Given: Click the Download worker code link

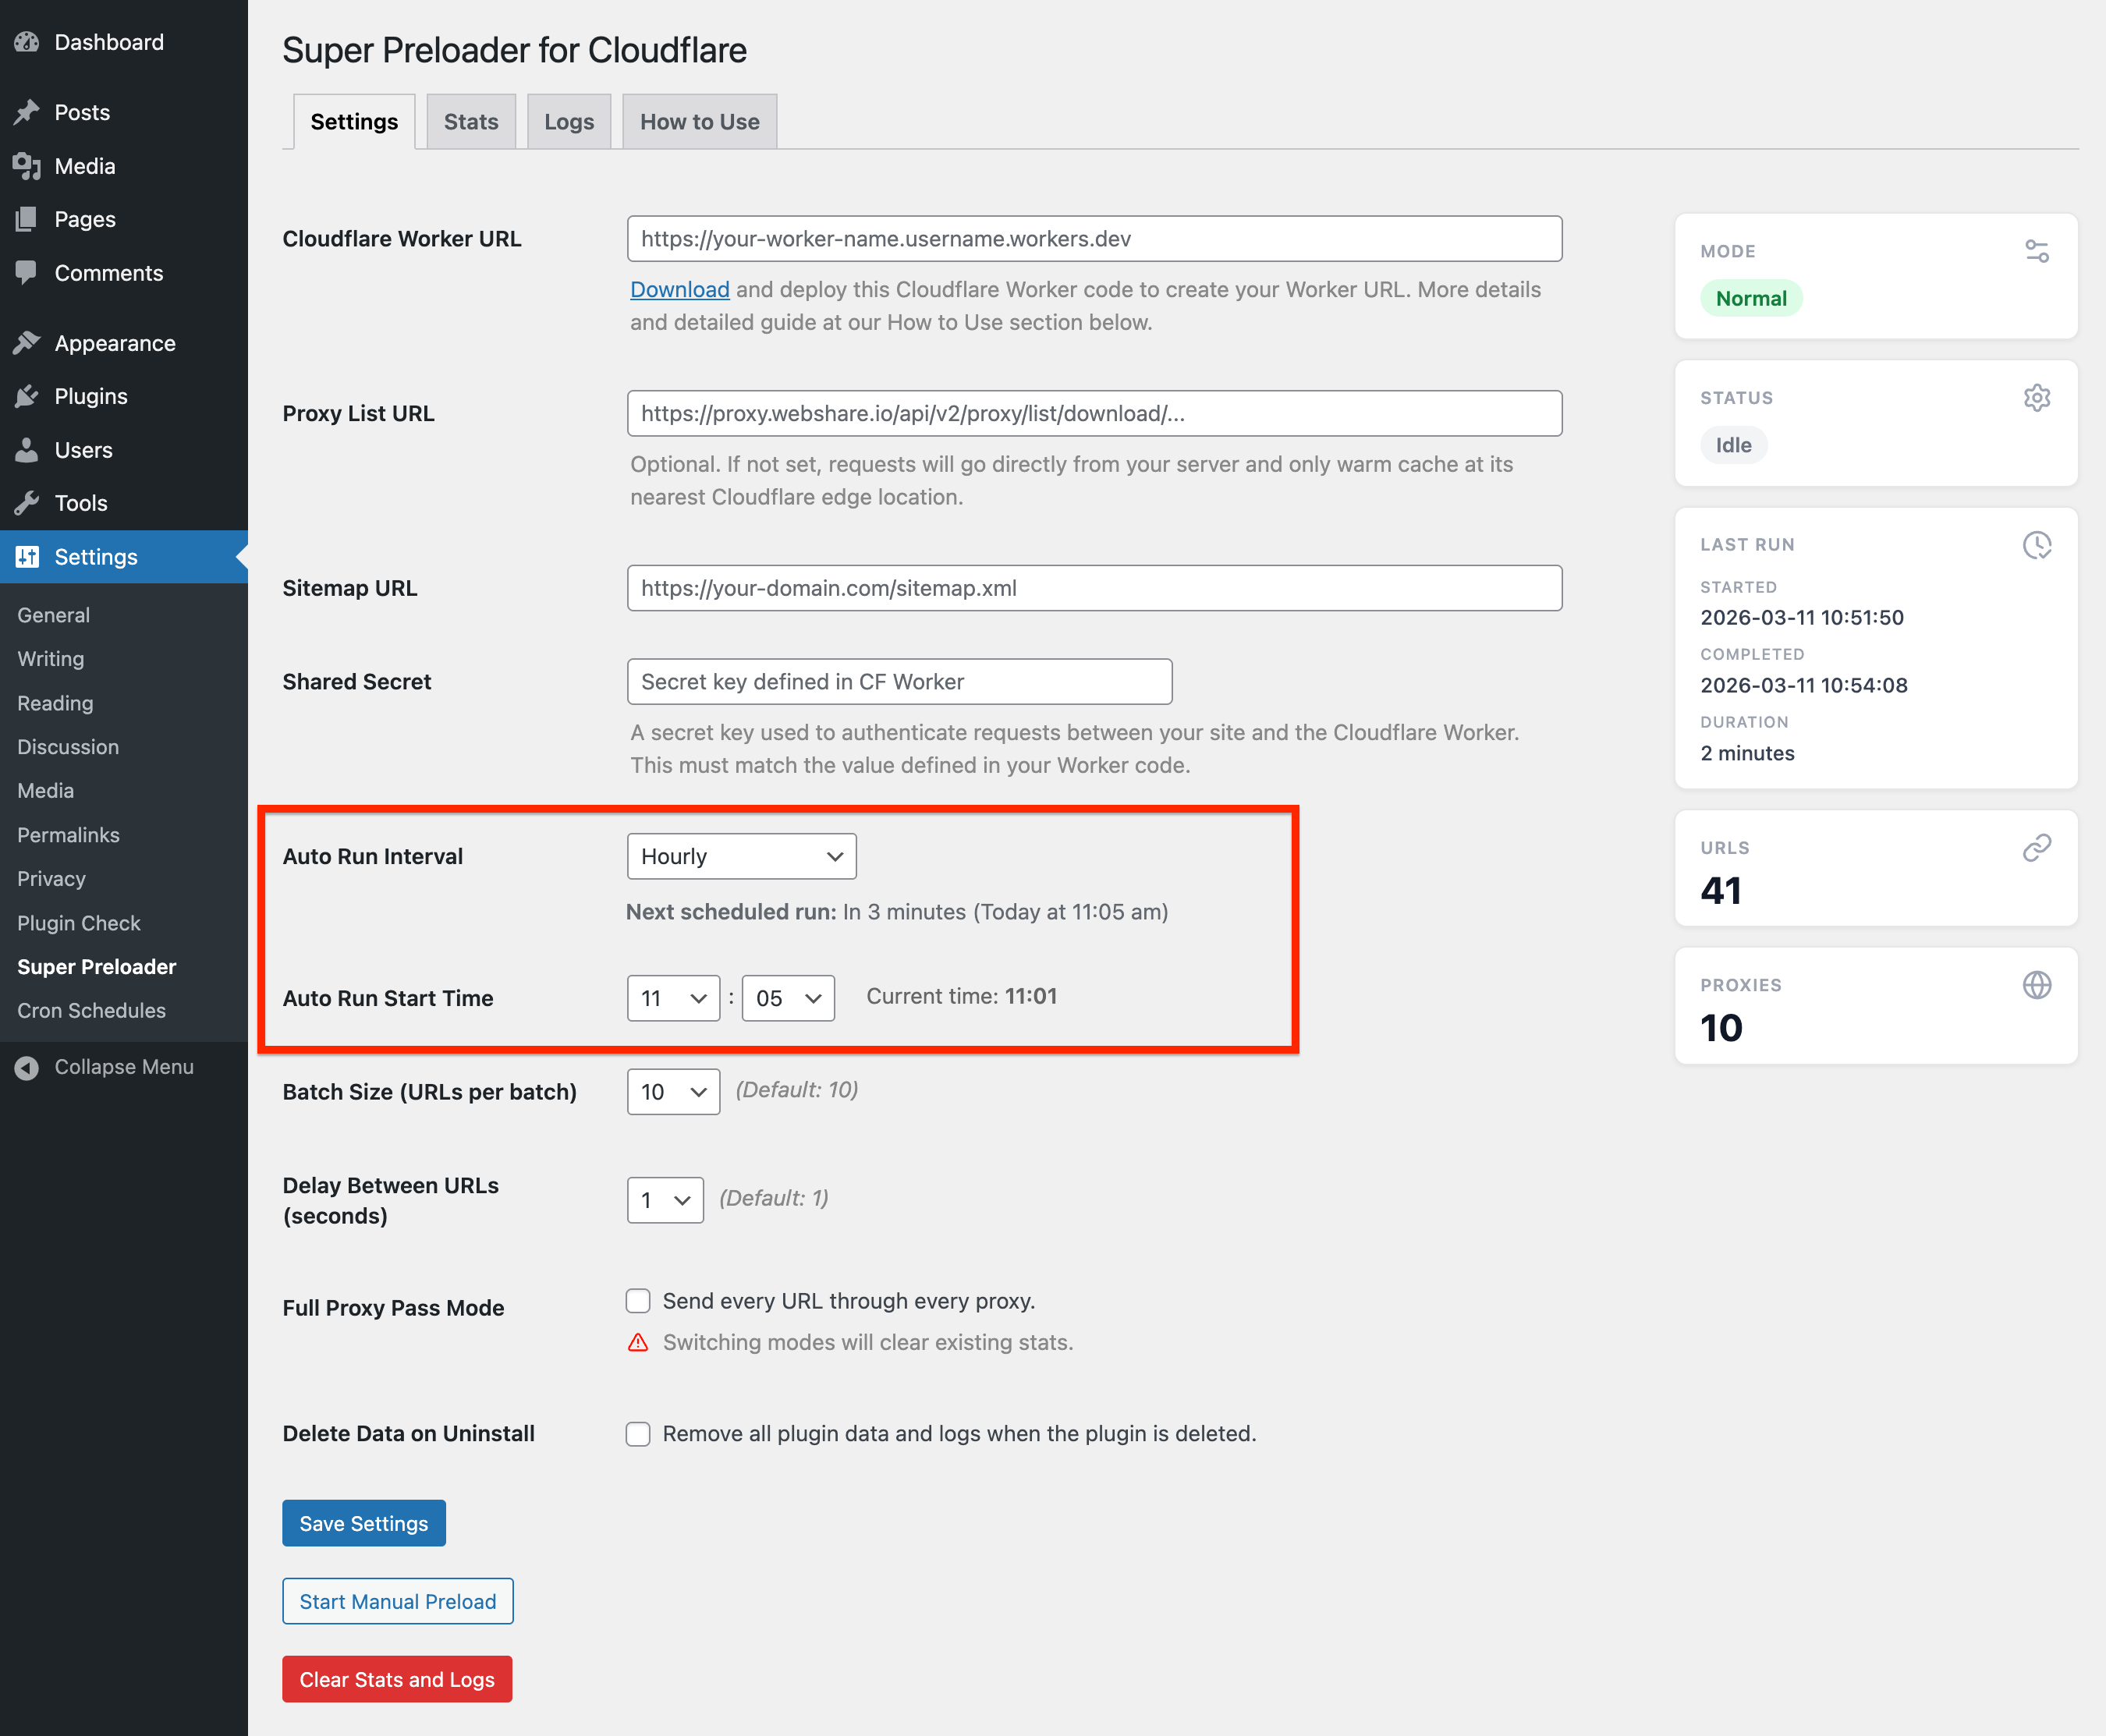Looking at the screenshot, I should pos(679,289).
